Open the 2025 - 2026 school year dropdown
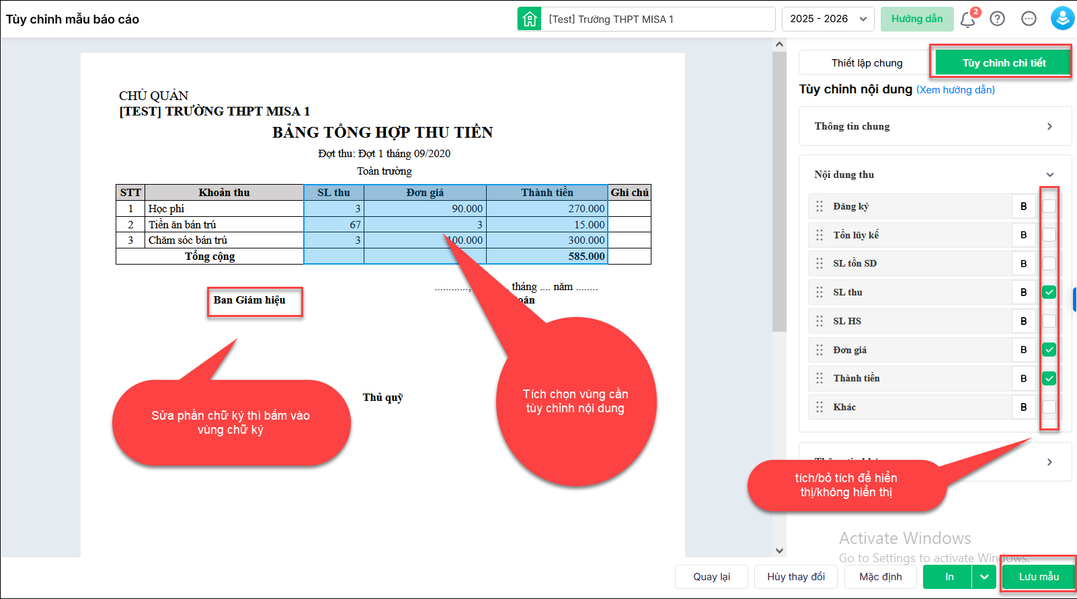The image size is (1077, 599). [x=828, y=19]
